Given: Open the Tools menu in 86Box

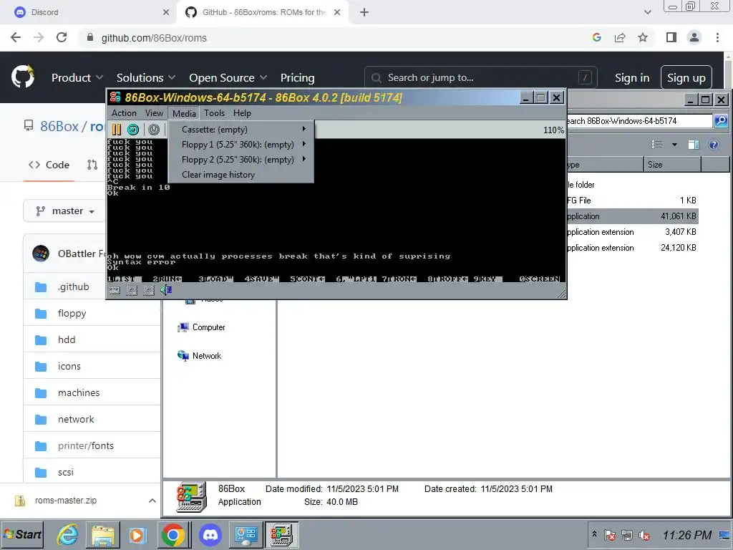Looking at the screenshot, I should point(214,113).
